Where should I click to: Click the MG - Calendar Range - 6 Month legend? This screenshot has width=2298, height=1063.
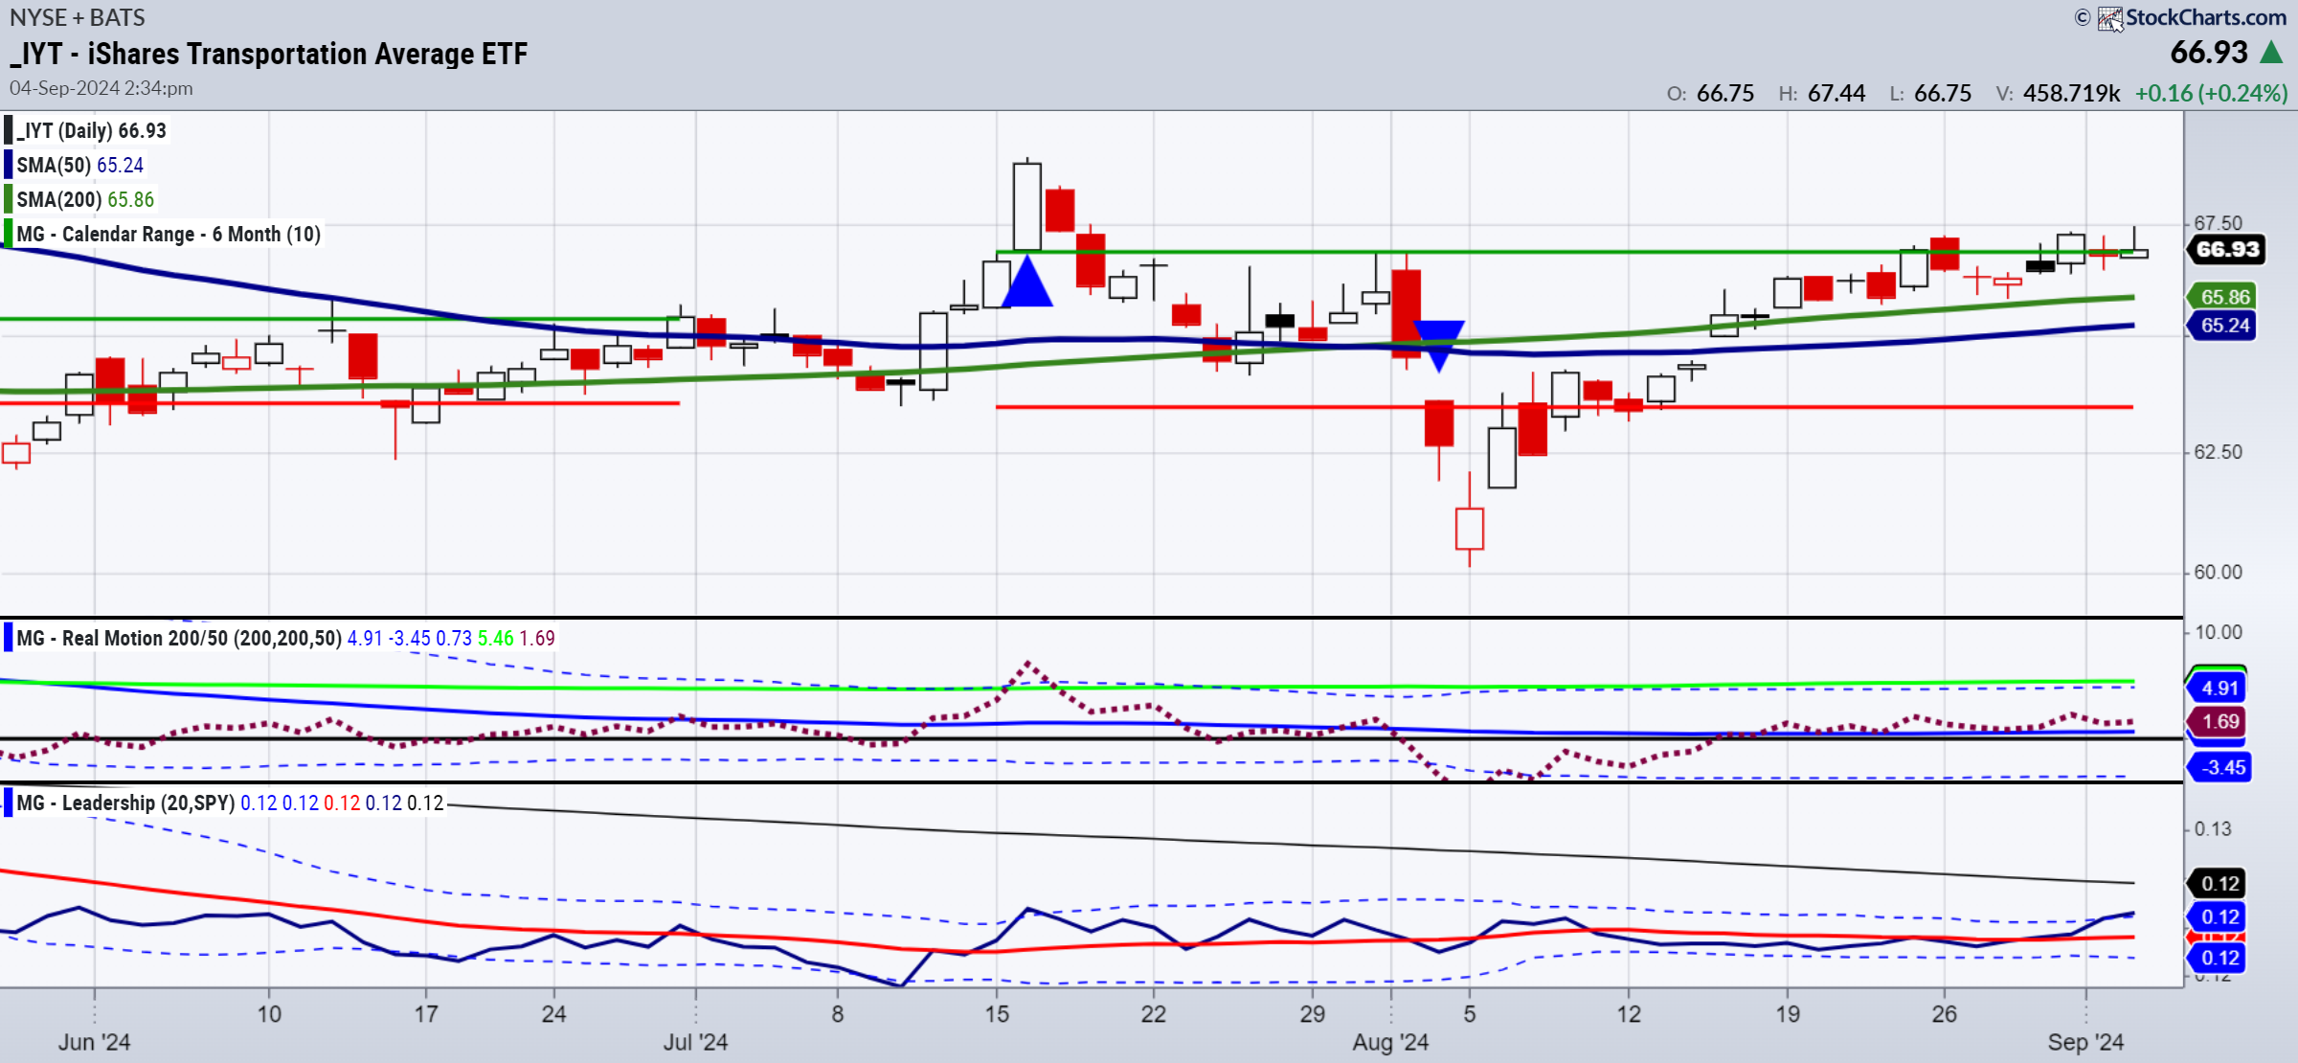(x=169, y=234)
